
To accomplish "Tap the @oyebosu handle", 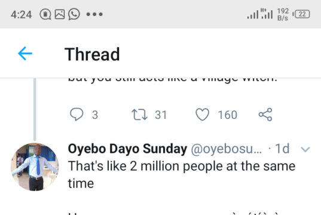I will tap(226, 149).
